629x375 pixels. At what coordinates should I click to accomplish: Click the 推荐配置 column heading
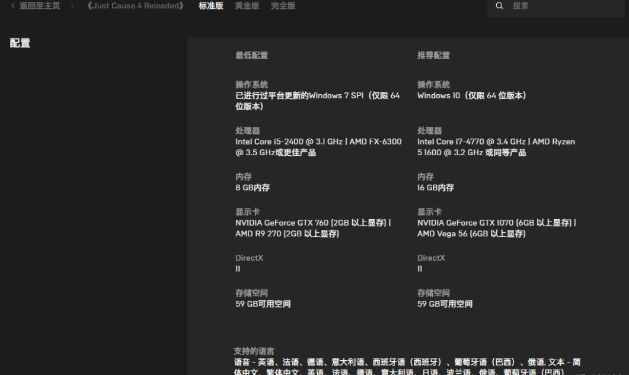(433, 55)
